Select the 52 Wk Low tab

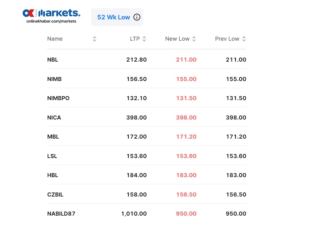(x=117, y=17)
